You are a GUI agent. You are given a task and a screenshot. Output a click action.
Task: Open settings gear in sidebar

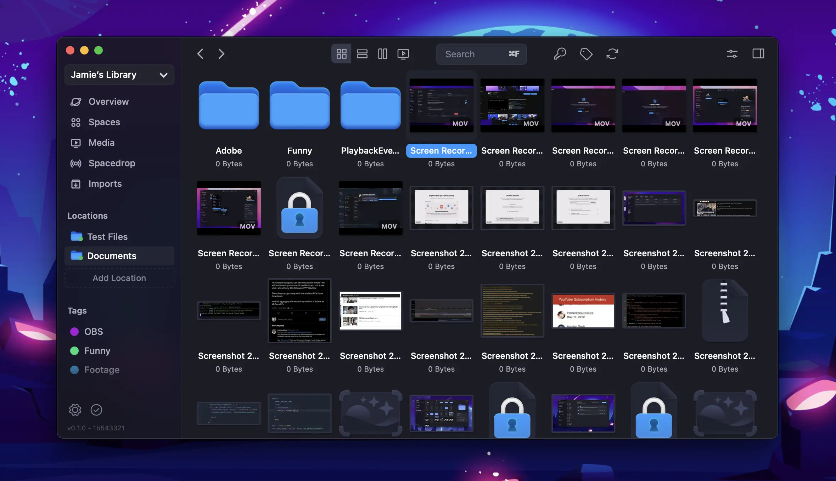(75, 410)
